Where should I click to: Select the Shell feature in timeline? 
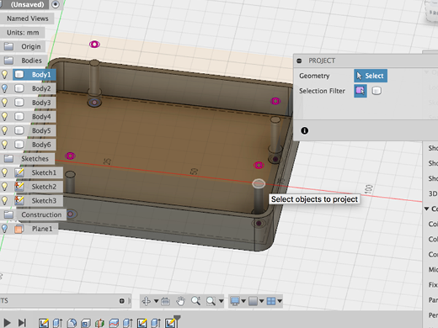(x=85, y=323)
